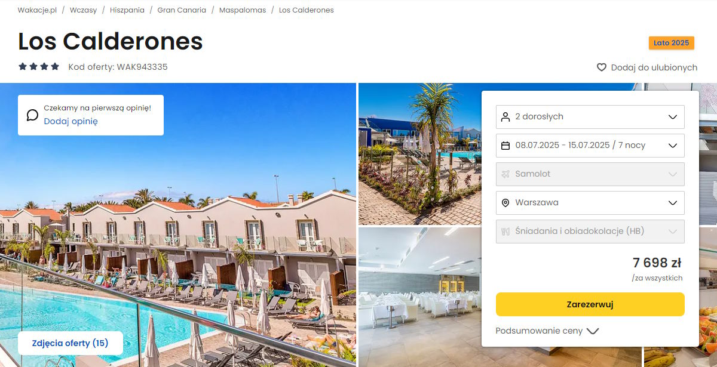Expand Podsumowanie ceny price summary
Viewport: 717px width, 367px height.
click(547, 331)
